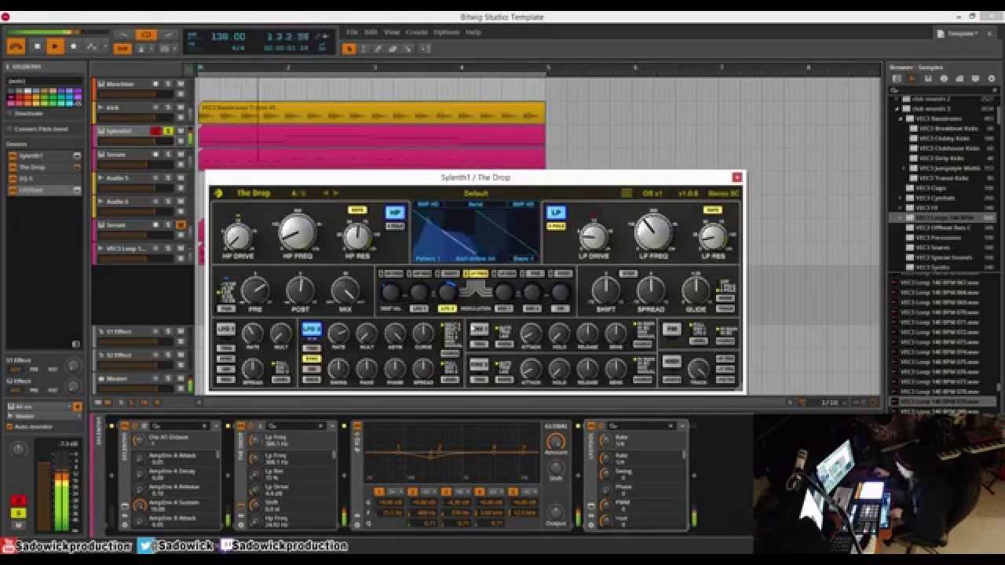The width and height of the screenshot is (1005, 565).
Task: Expand the Audio 5 track arrow
Action: 100,178
